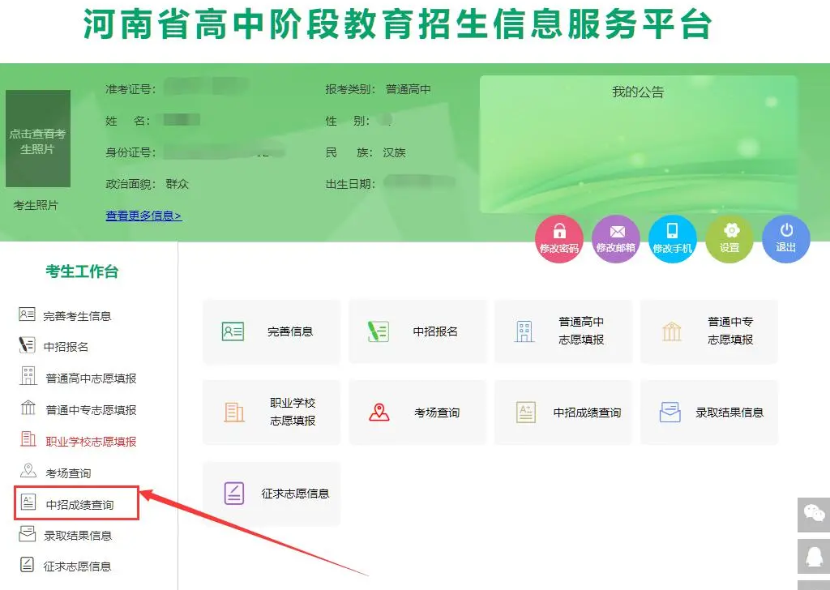Open WeChat floating icon on right edge
Screen dimensions: 830x590
click(x=814, y=514)
